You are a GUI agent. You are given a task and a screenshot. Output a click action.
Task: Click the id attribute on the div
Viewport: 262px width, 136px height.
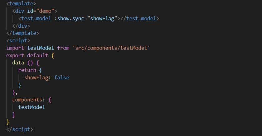[30, 11]
